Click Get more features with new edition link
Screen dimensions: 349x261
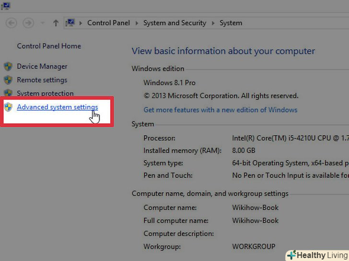(x=221, y=110)
